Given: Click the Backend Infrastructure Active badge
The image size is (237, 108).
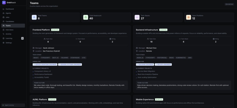Looking at the screenshot, I should coord(163,30).
